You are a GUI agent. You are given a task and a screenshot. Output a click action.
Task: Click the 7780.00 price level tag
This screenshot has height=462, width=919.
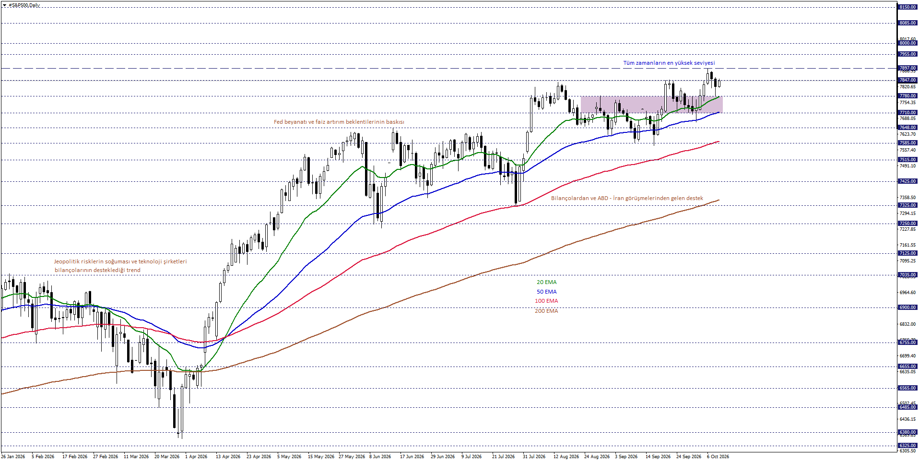coord(907,96)
